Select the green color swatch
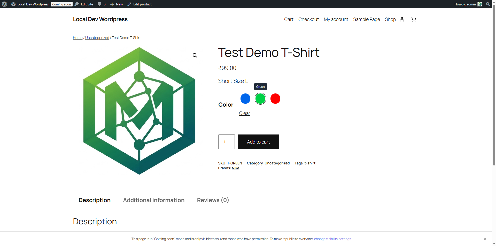The width and height of the screenshot is (496, 246). tap(260, 99)
